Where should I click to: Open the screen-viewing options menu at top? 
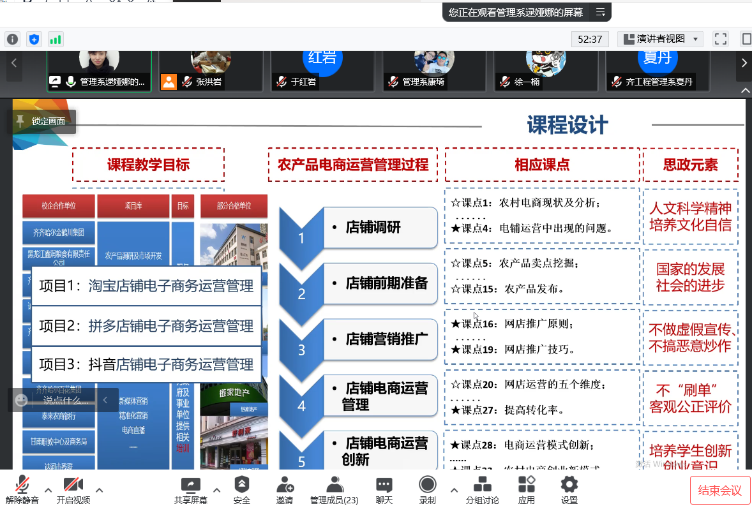pyautogui.click(x=600, y=12)
